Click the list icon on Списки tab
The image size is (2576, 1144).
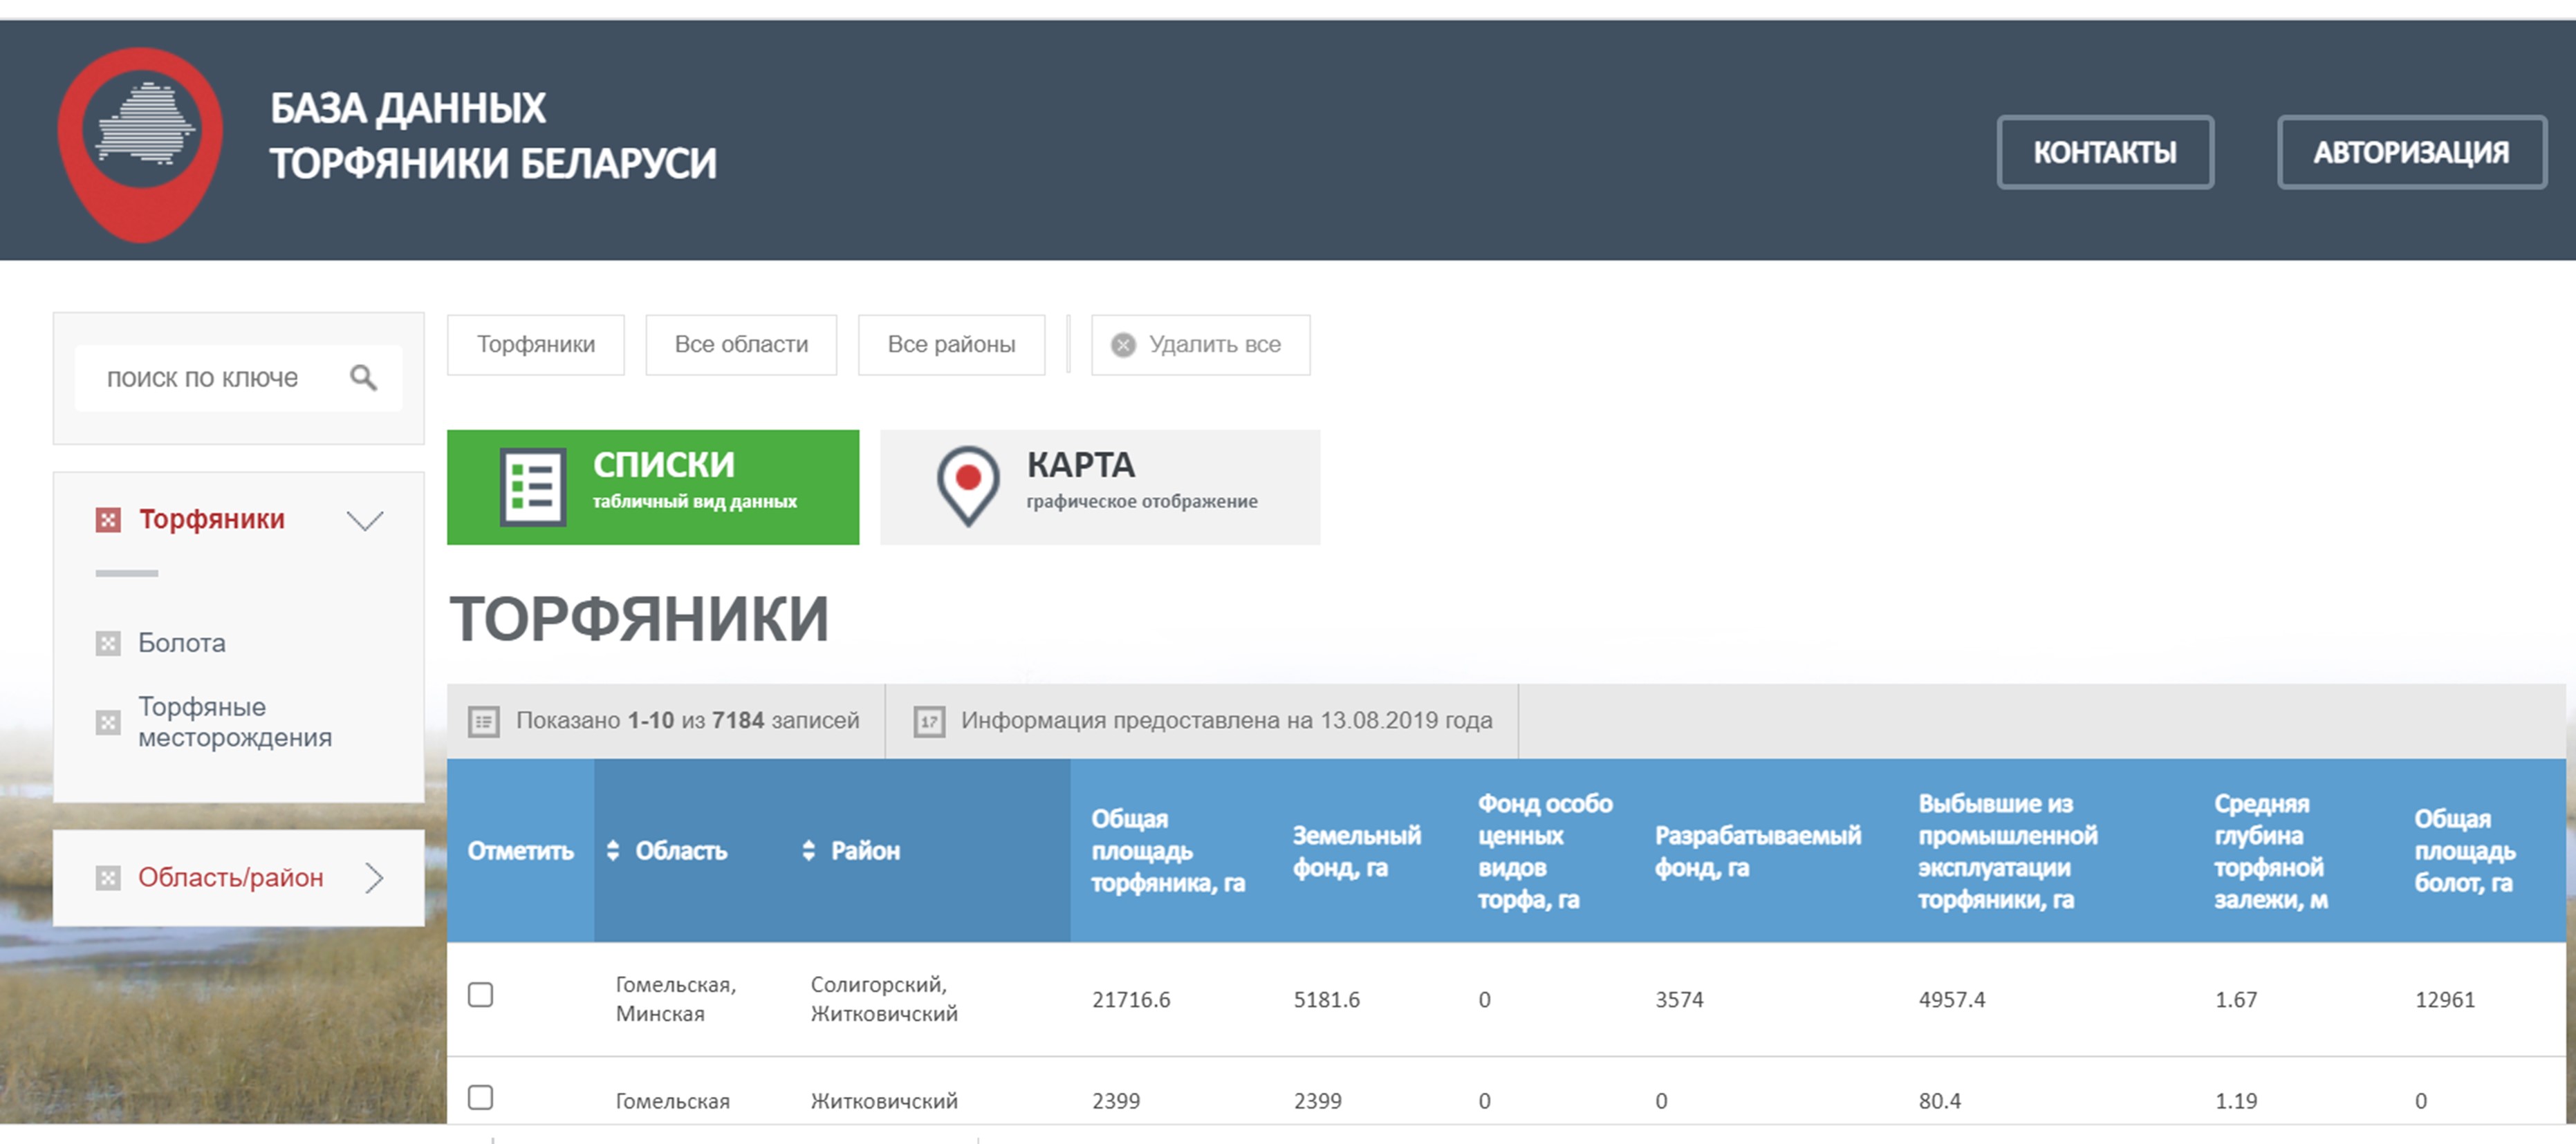coord(532,487)
